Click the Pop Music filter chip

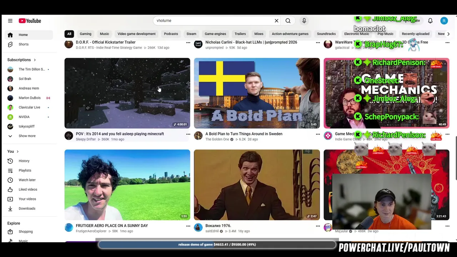tap(385, 34)
